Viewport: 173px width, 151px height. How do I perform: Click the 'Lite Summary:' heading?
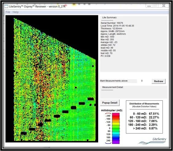tap(110, 17)
